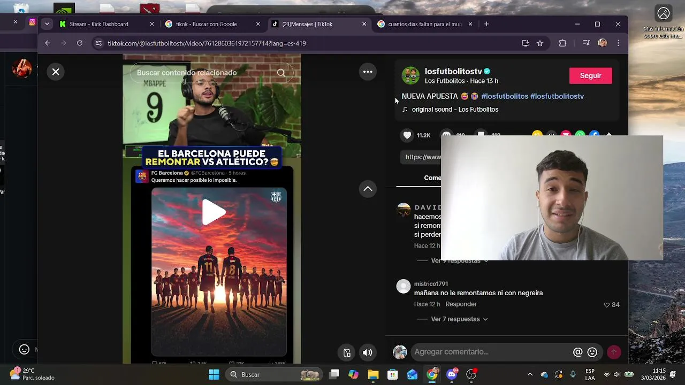The image size is (685, 385).
Task: Reply to mistrico1791 with Responder
Action: [461, 304]
